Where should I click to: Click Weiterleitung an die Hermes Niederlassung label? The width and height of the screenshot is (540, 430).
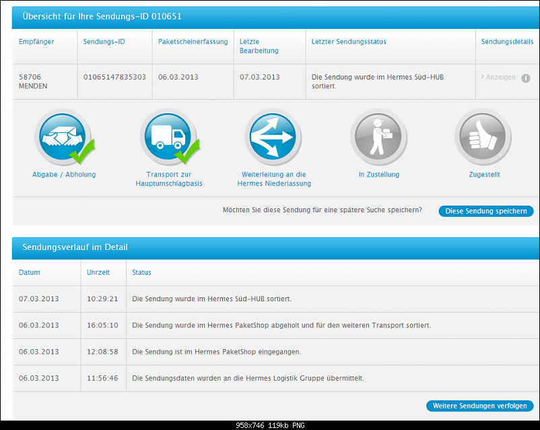[274, 179]
